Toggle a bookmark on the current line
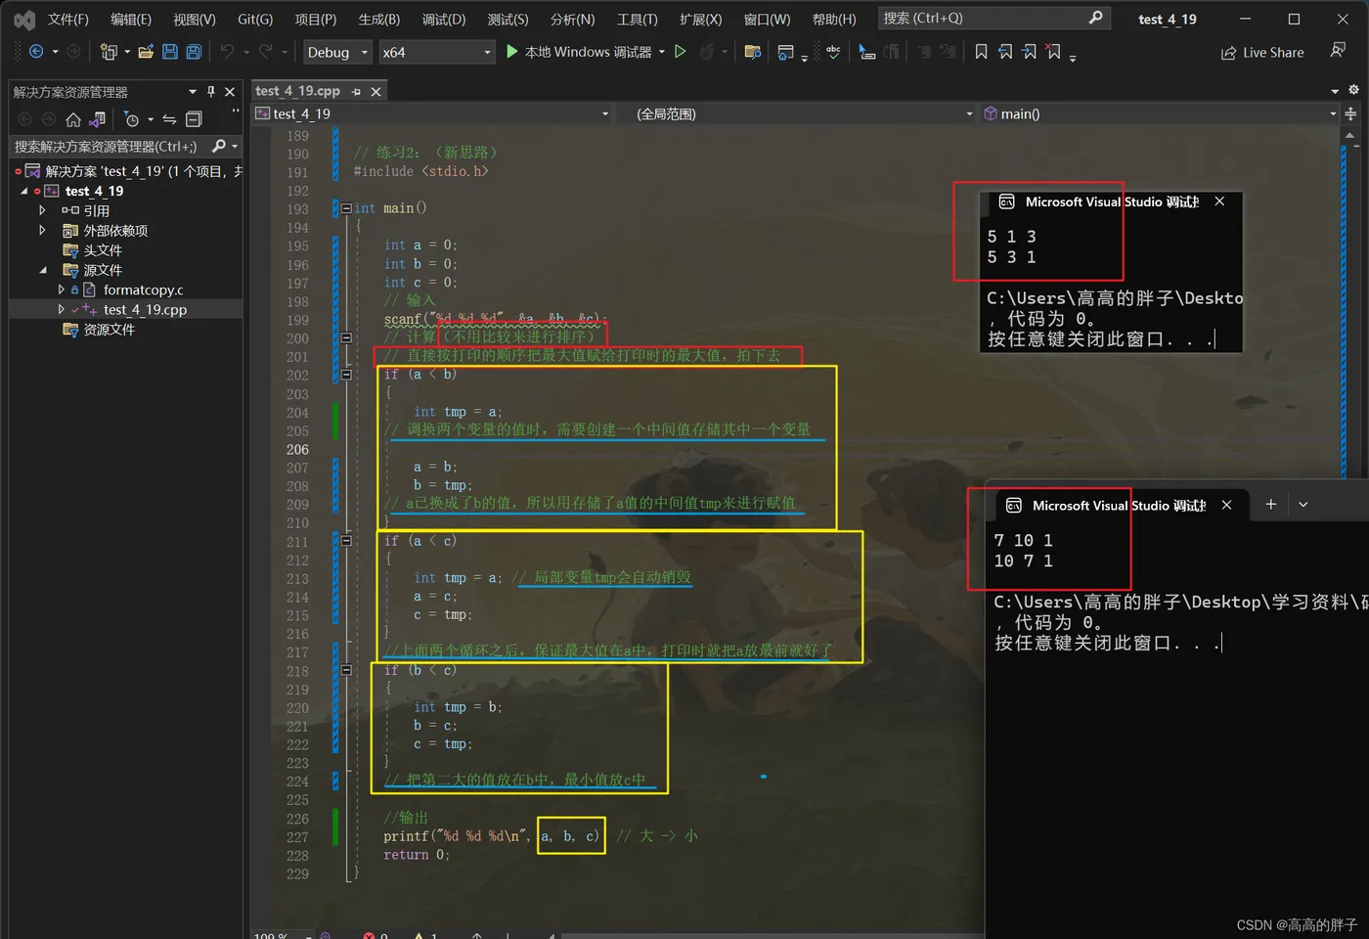 [x=981, y=52]
